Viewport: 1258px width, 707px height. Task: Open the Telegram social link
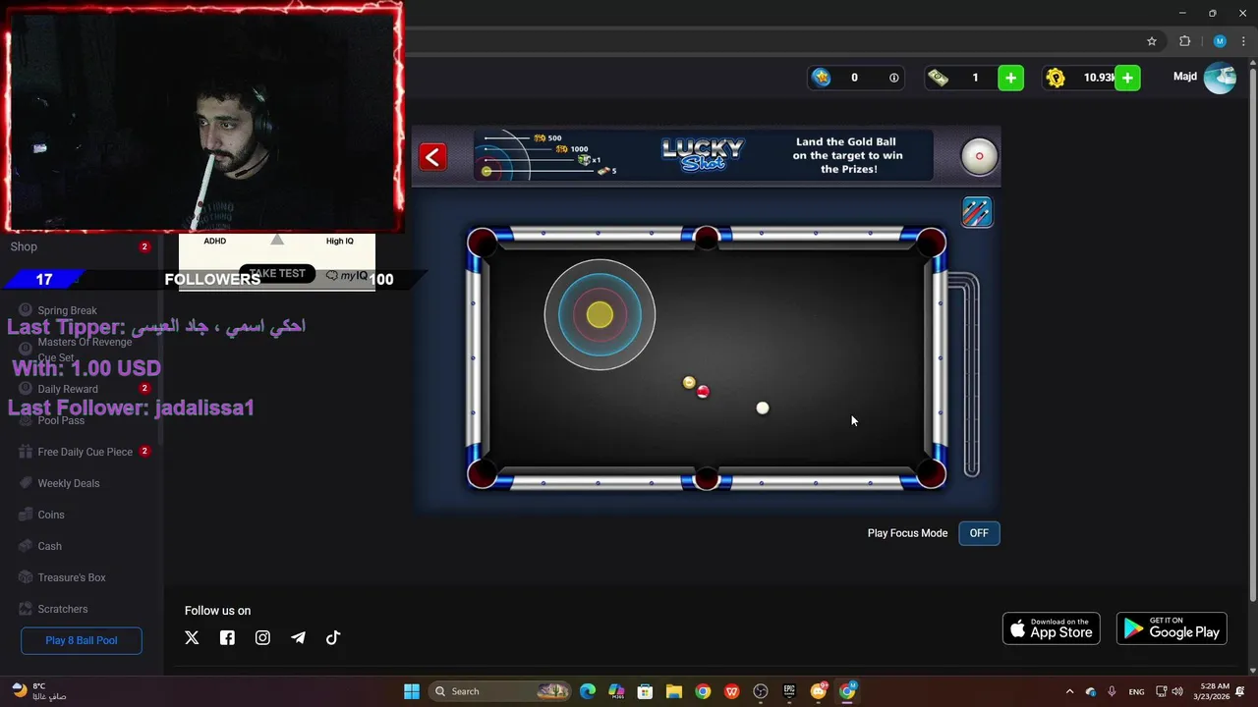click(x=298, y=637)
